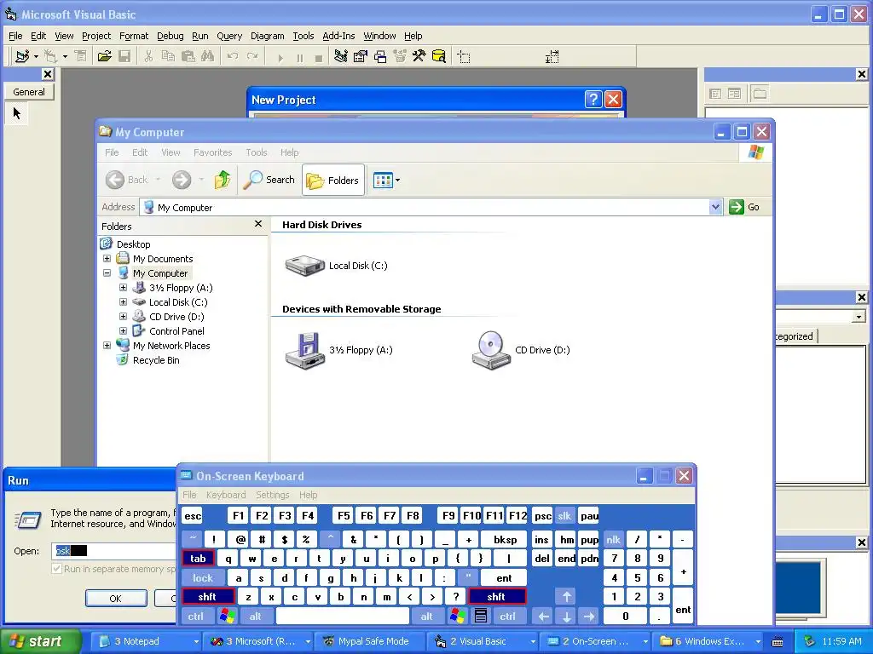The image size is (873, 654).
Task: Click the Find binoculars icon
Action: [207, 56]
